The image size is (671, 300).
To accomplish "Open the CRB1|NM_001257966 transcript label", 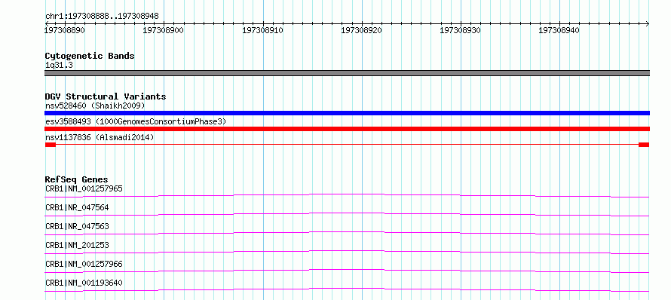I will [x=84, y=264].
